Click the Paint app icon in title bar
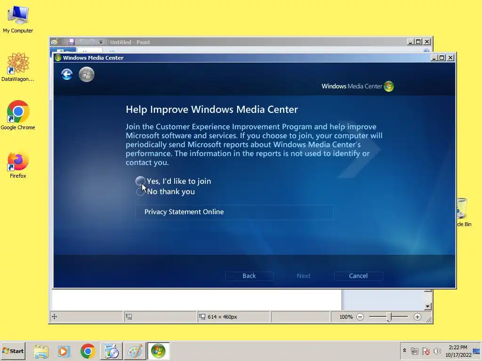This screenshot has width=482, height=361. (55, 42)
